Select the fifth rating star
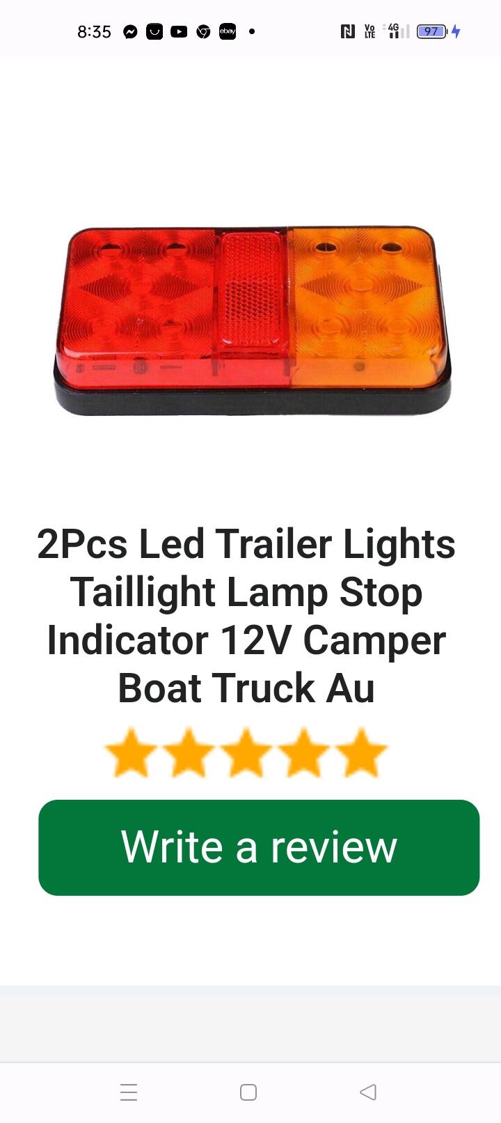The image size is (501, 1123). [362, 752]
